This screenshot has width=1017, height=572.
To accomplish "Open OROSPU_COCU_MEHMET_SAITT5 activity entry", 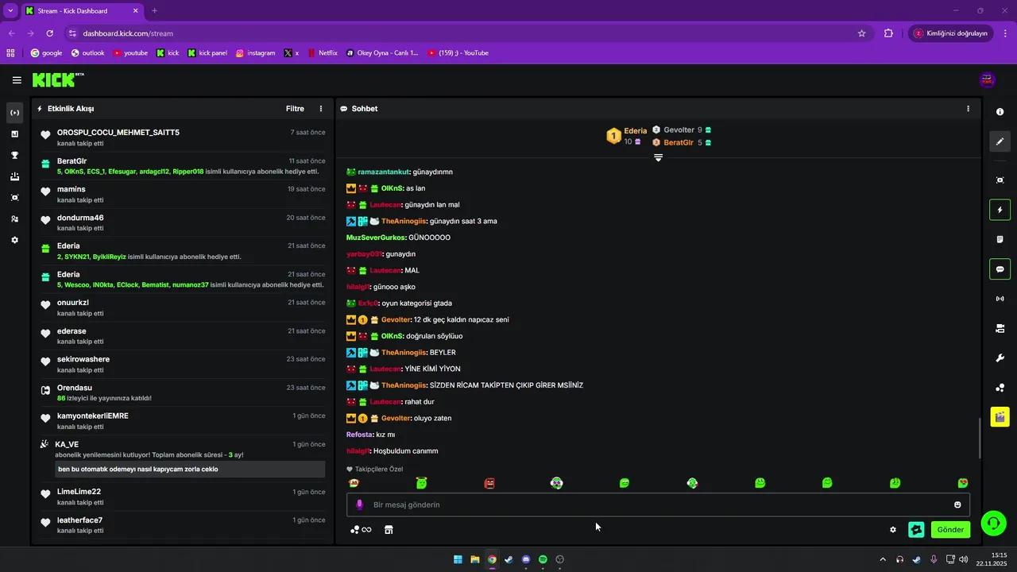I will pyautogui.click(x=183, y=137).
